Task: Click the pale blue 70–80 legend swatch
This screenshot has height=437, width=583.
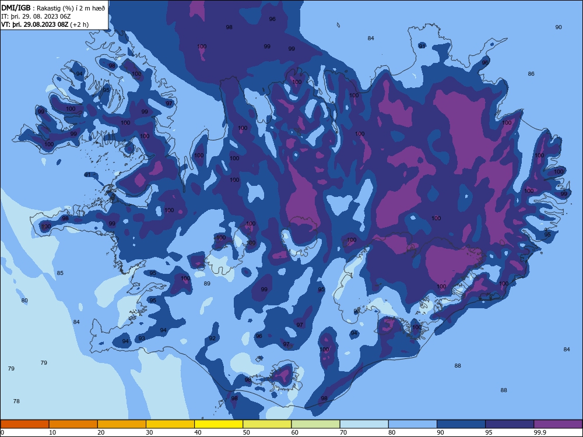Action: point(364,424)
